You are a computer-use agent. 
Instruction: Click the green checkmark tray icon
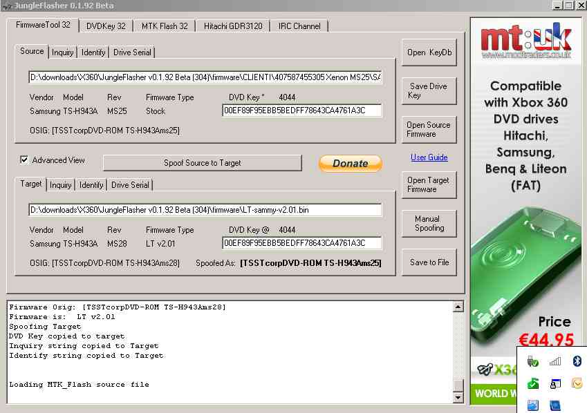tap(532, 383)
